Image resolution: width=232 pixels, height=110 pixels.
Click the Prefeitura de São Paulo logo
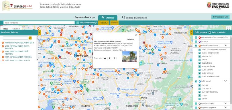click(218, 6)
